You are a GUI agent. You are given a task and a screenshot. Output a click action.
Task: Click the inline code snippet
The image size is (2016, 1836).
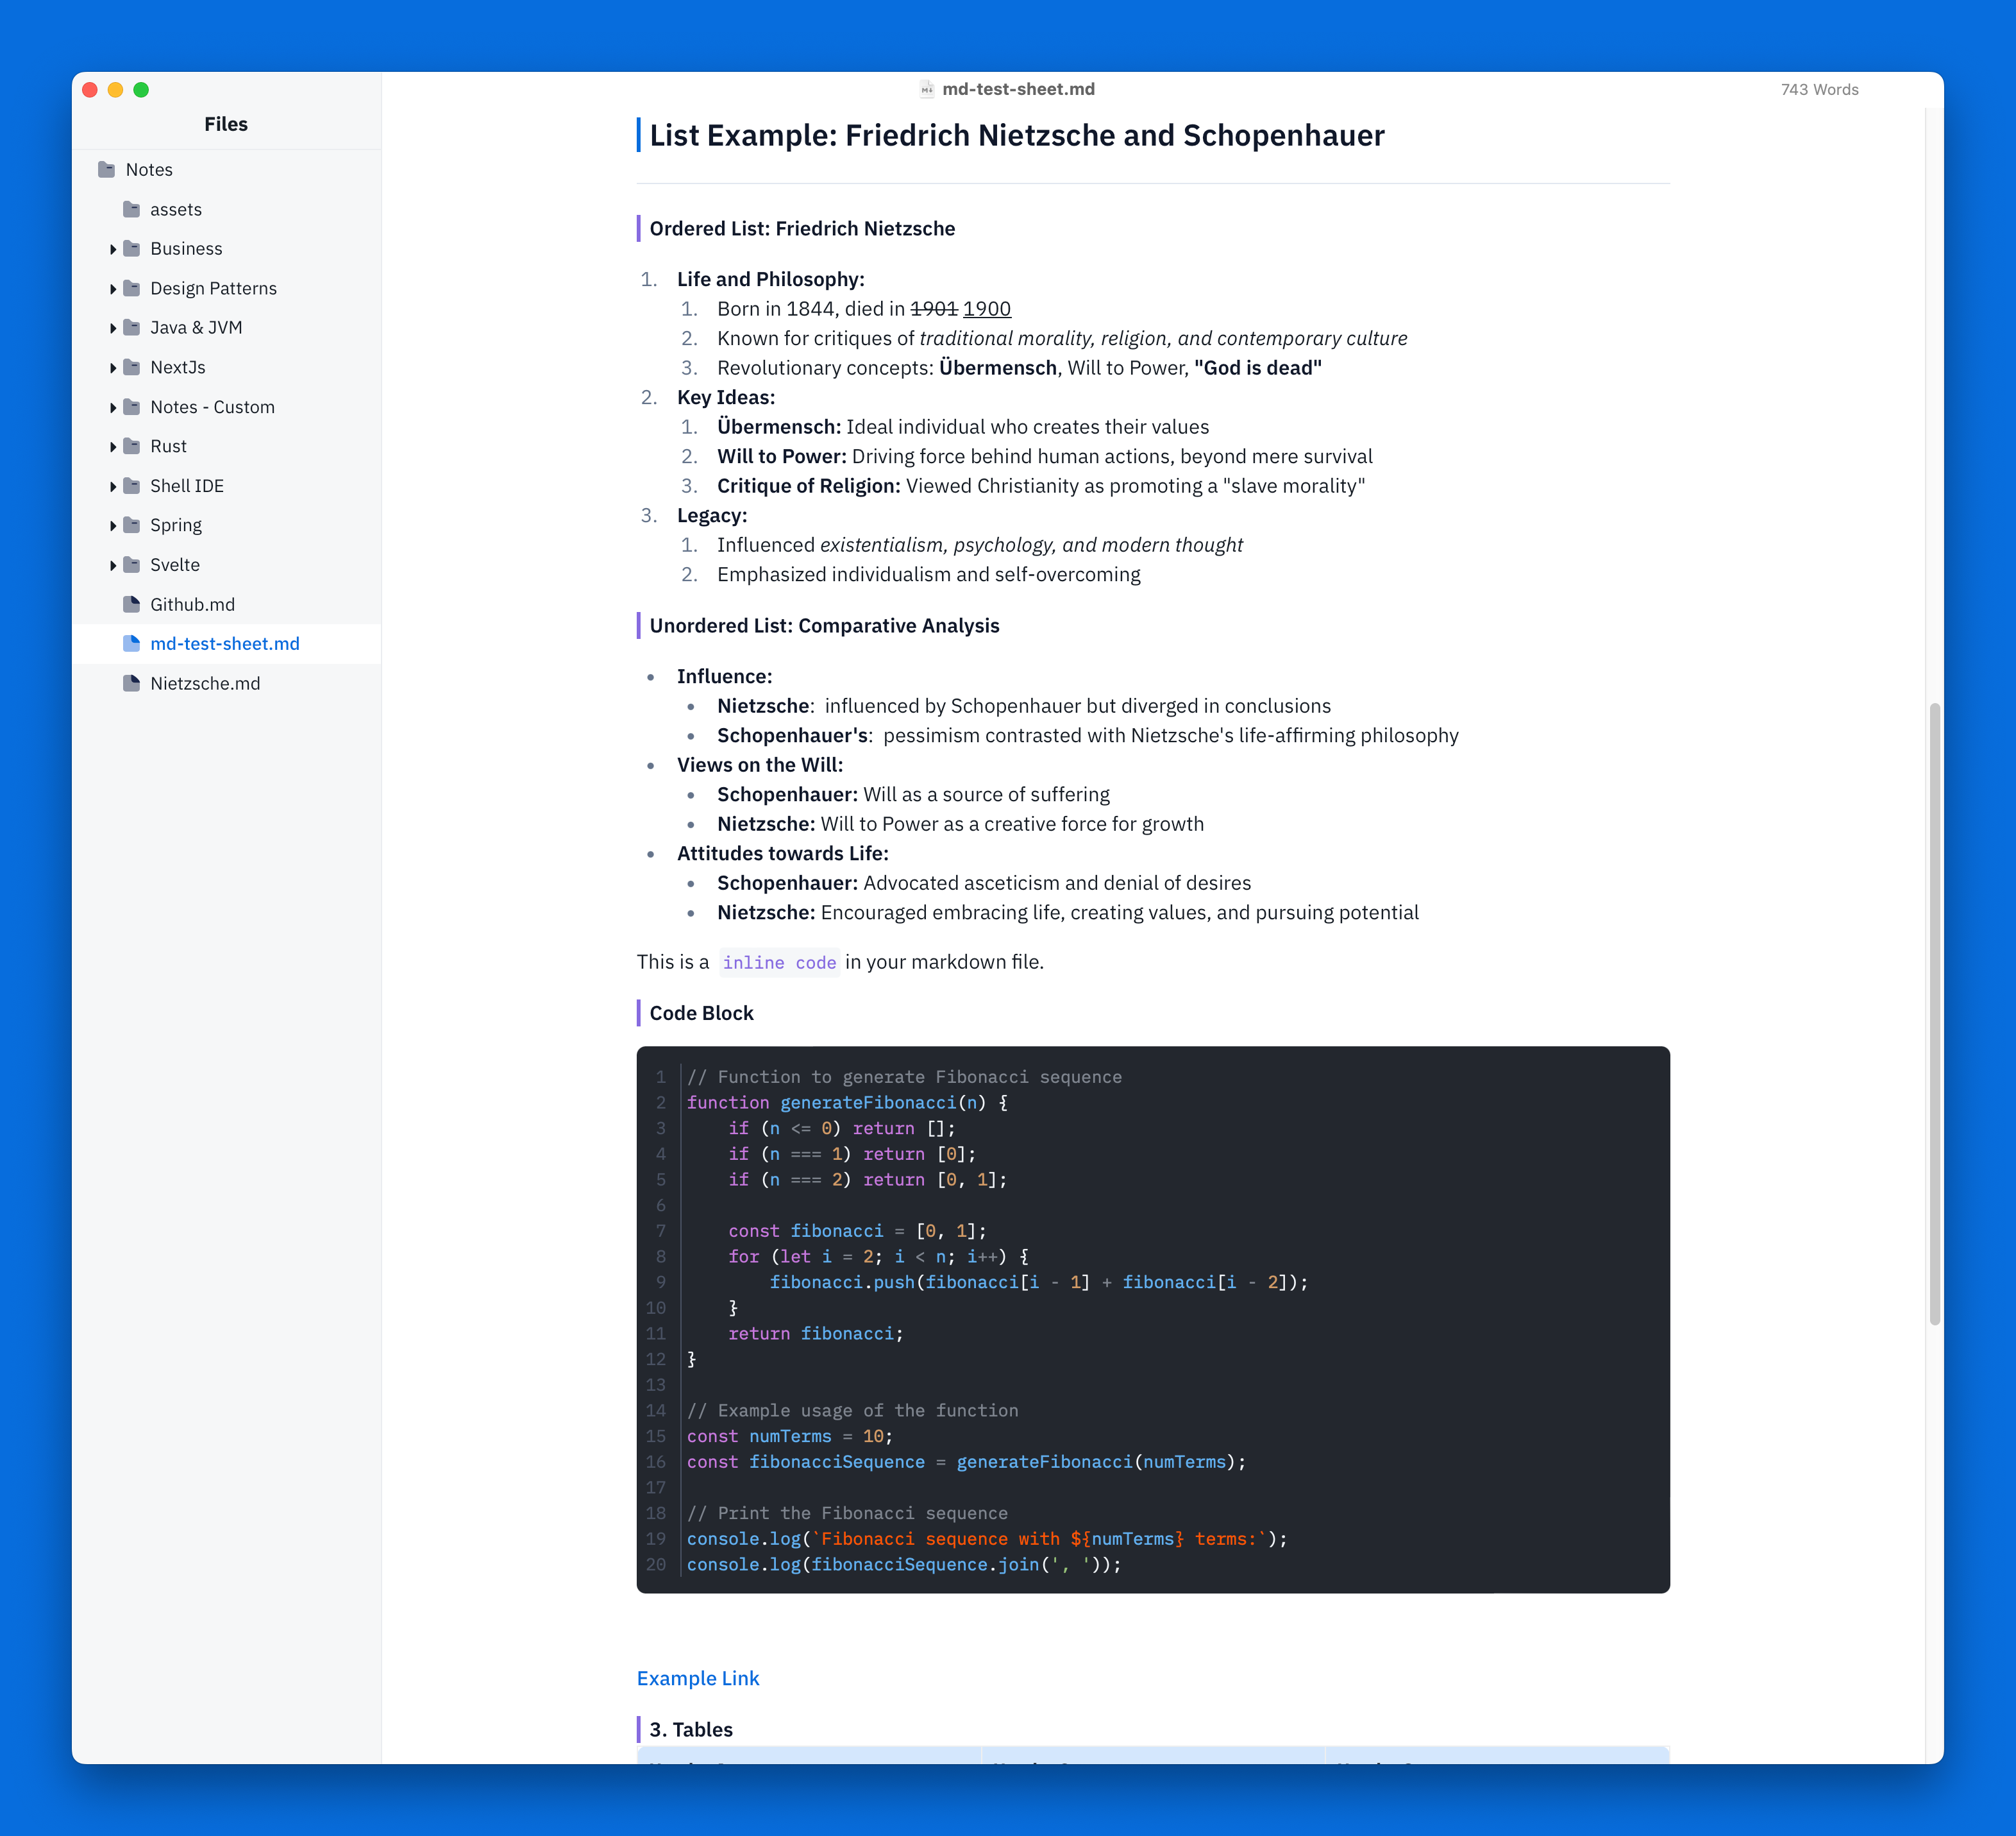pyautogui.click(x=779, y=962)
